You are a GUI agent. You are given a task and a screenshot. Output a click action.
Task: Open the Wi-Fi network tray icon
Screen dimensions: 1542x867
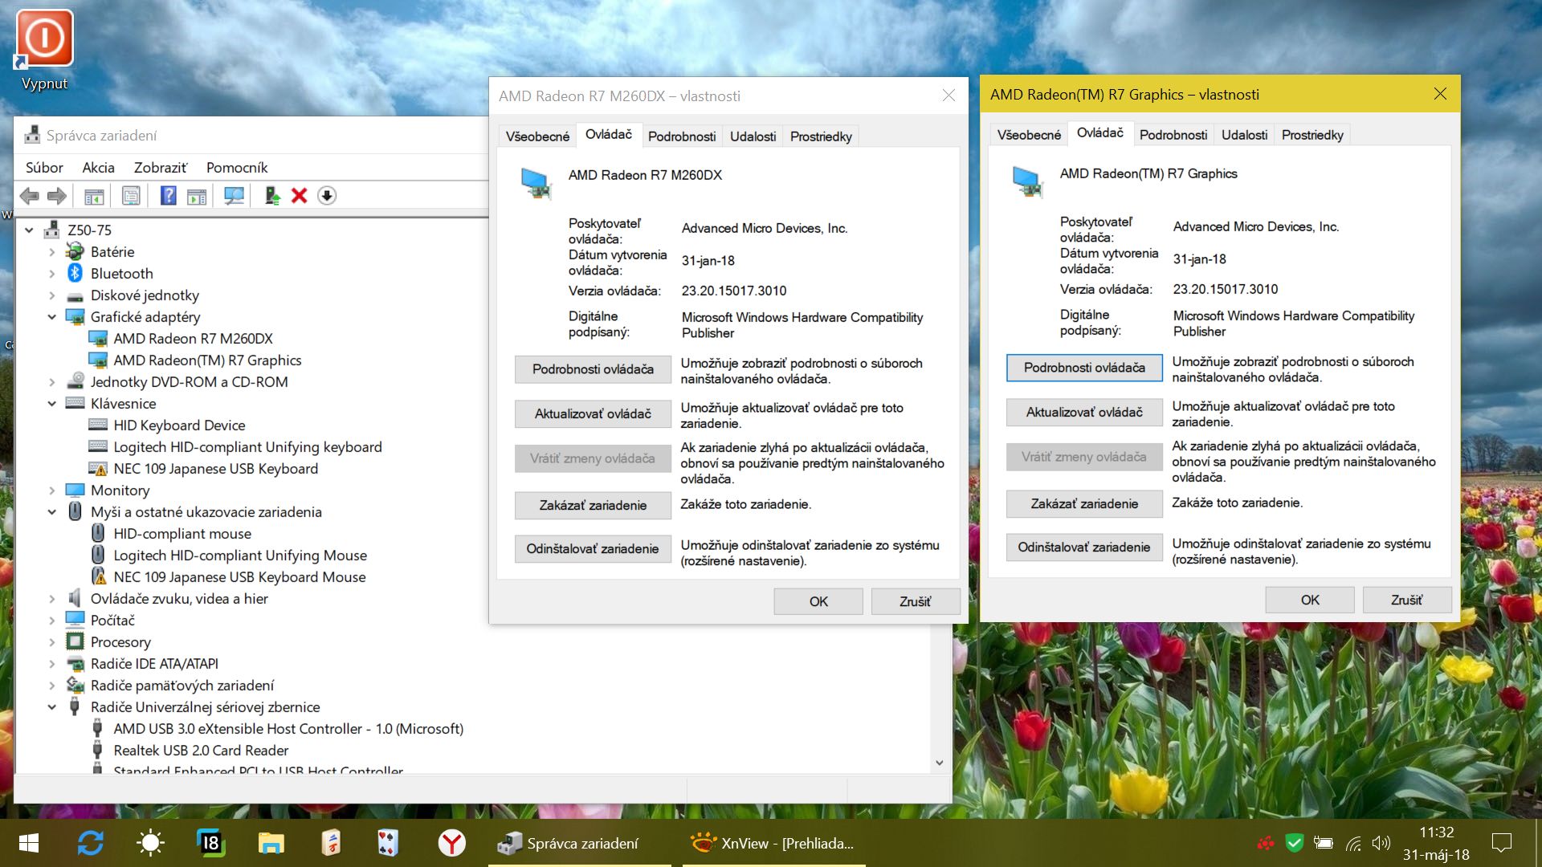(1353, 843)
